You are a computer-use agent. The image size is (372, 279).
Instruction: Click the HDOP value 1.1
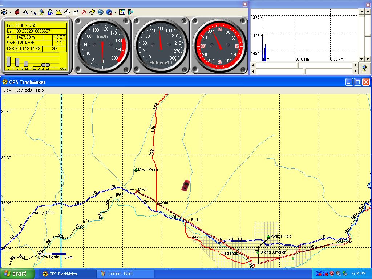point(59,43)
